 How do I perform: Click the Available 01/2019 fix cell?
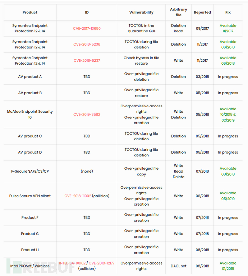point(228,266)
